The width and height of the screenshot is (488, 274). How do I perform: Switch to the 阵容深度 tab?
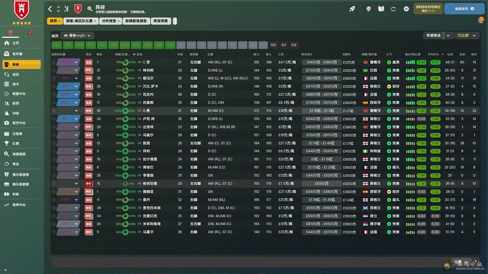coord(160,21)
